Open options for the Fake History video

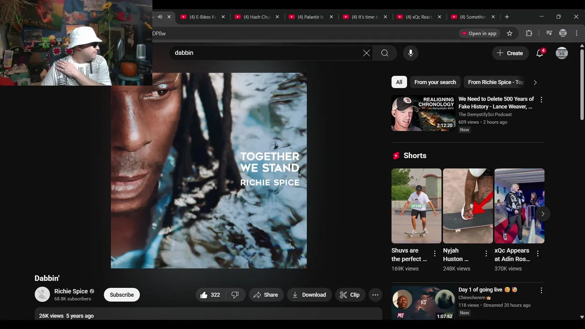(541, 100)
